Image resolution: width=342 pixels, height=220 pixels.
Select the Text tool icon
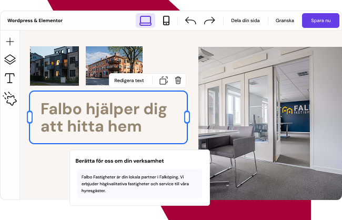click(9, 78)
